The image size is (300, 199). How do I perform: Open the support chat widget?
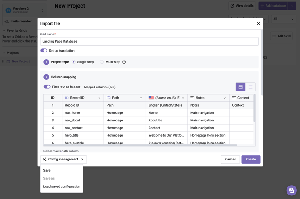click(291, 190)
